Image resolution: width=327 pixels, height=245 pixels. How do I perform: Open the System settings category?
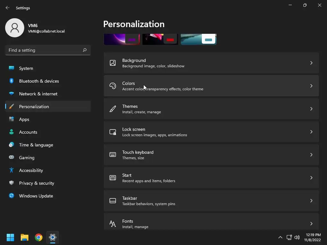click(26, 68)
